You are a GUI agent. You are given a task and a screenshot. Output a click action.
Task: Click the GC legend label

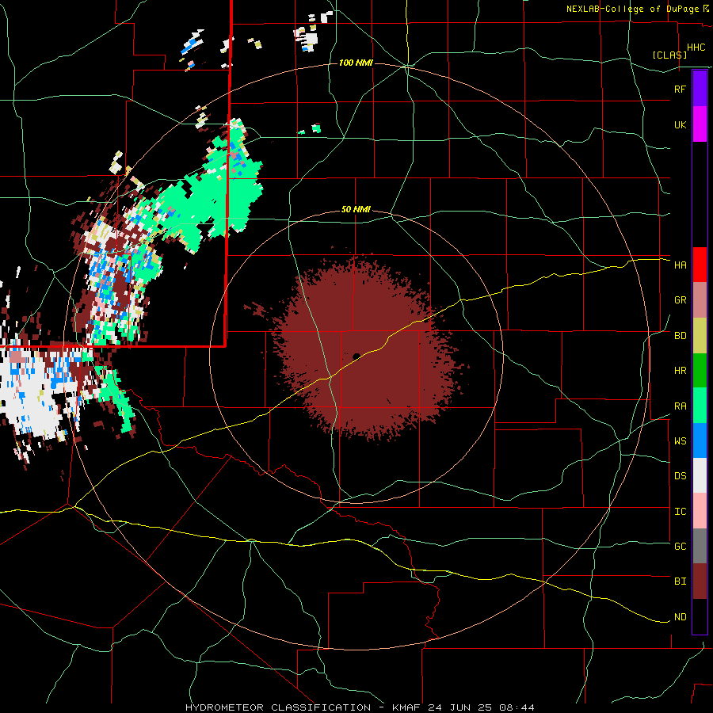[680, 546]
